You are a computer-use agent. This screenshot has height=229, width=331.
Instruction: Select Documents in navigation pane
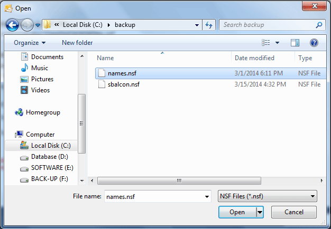coord(47,57)
